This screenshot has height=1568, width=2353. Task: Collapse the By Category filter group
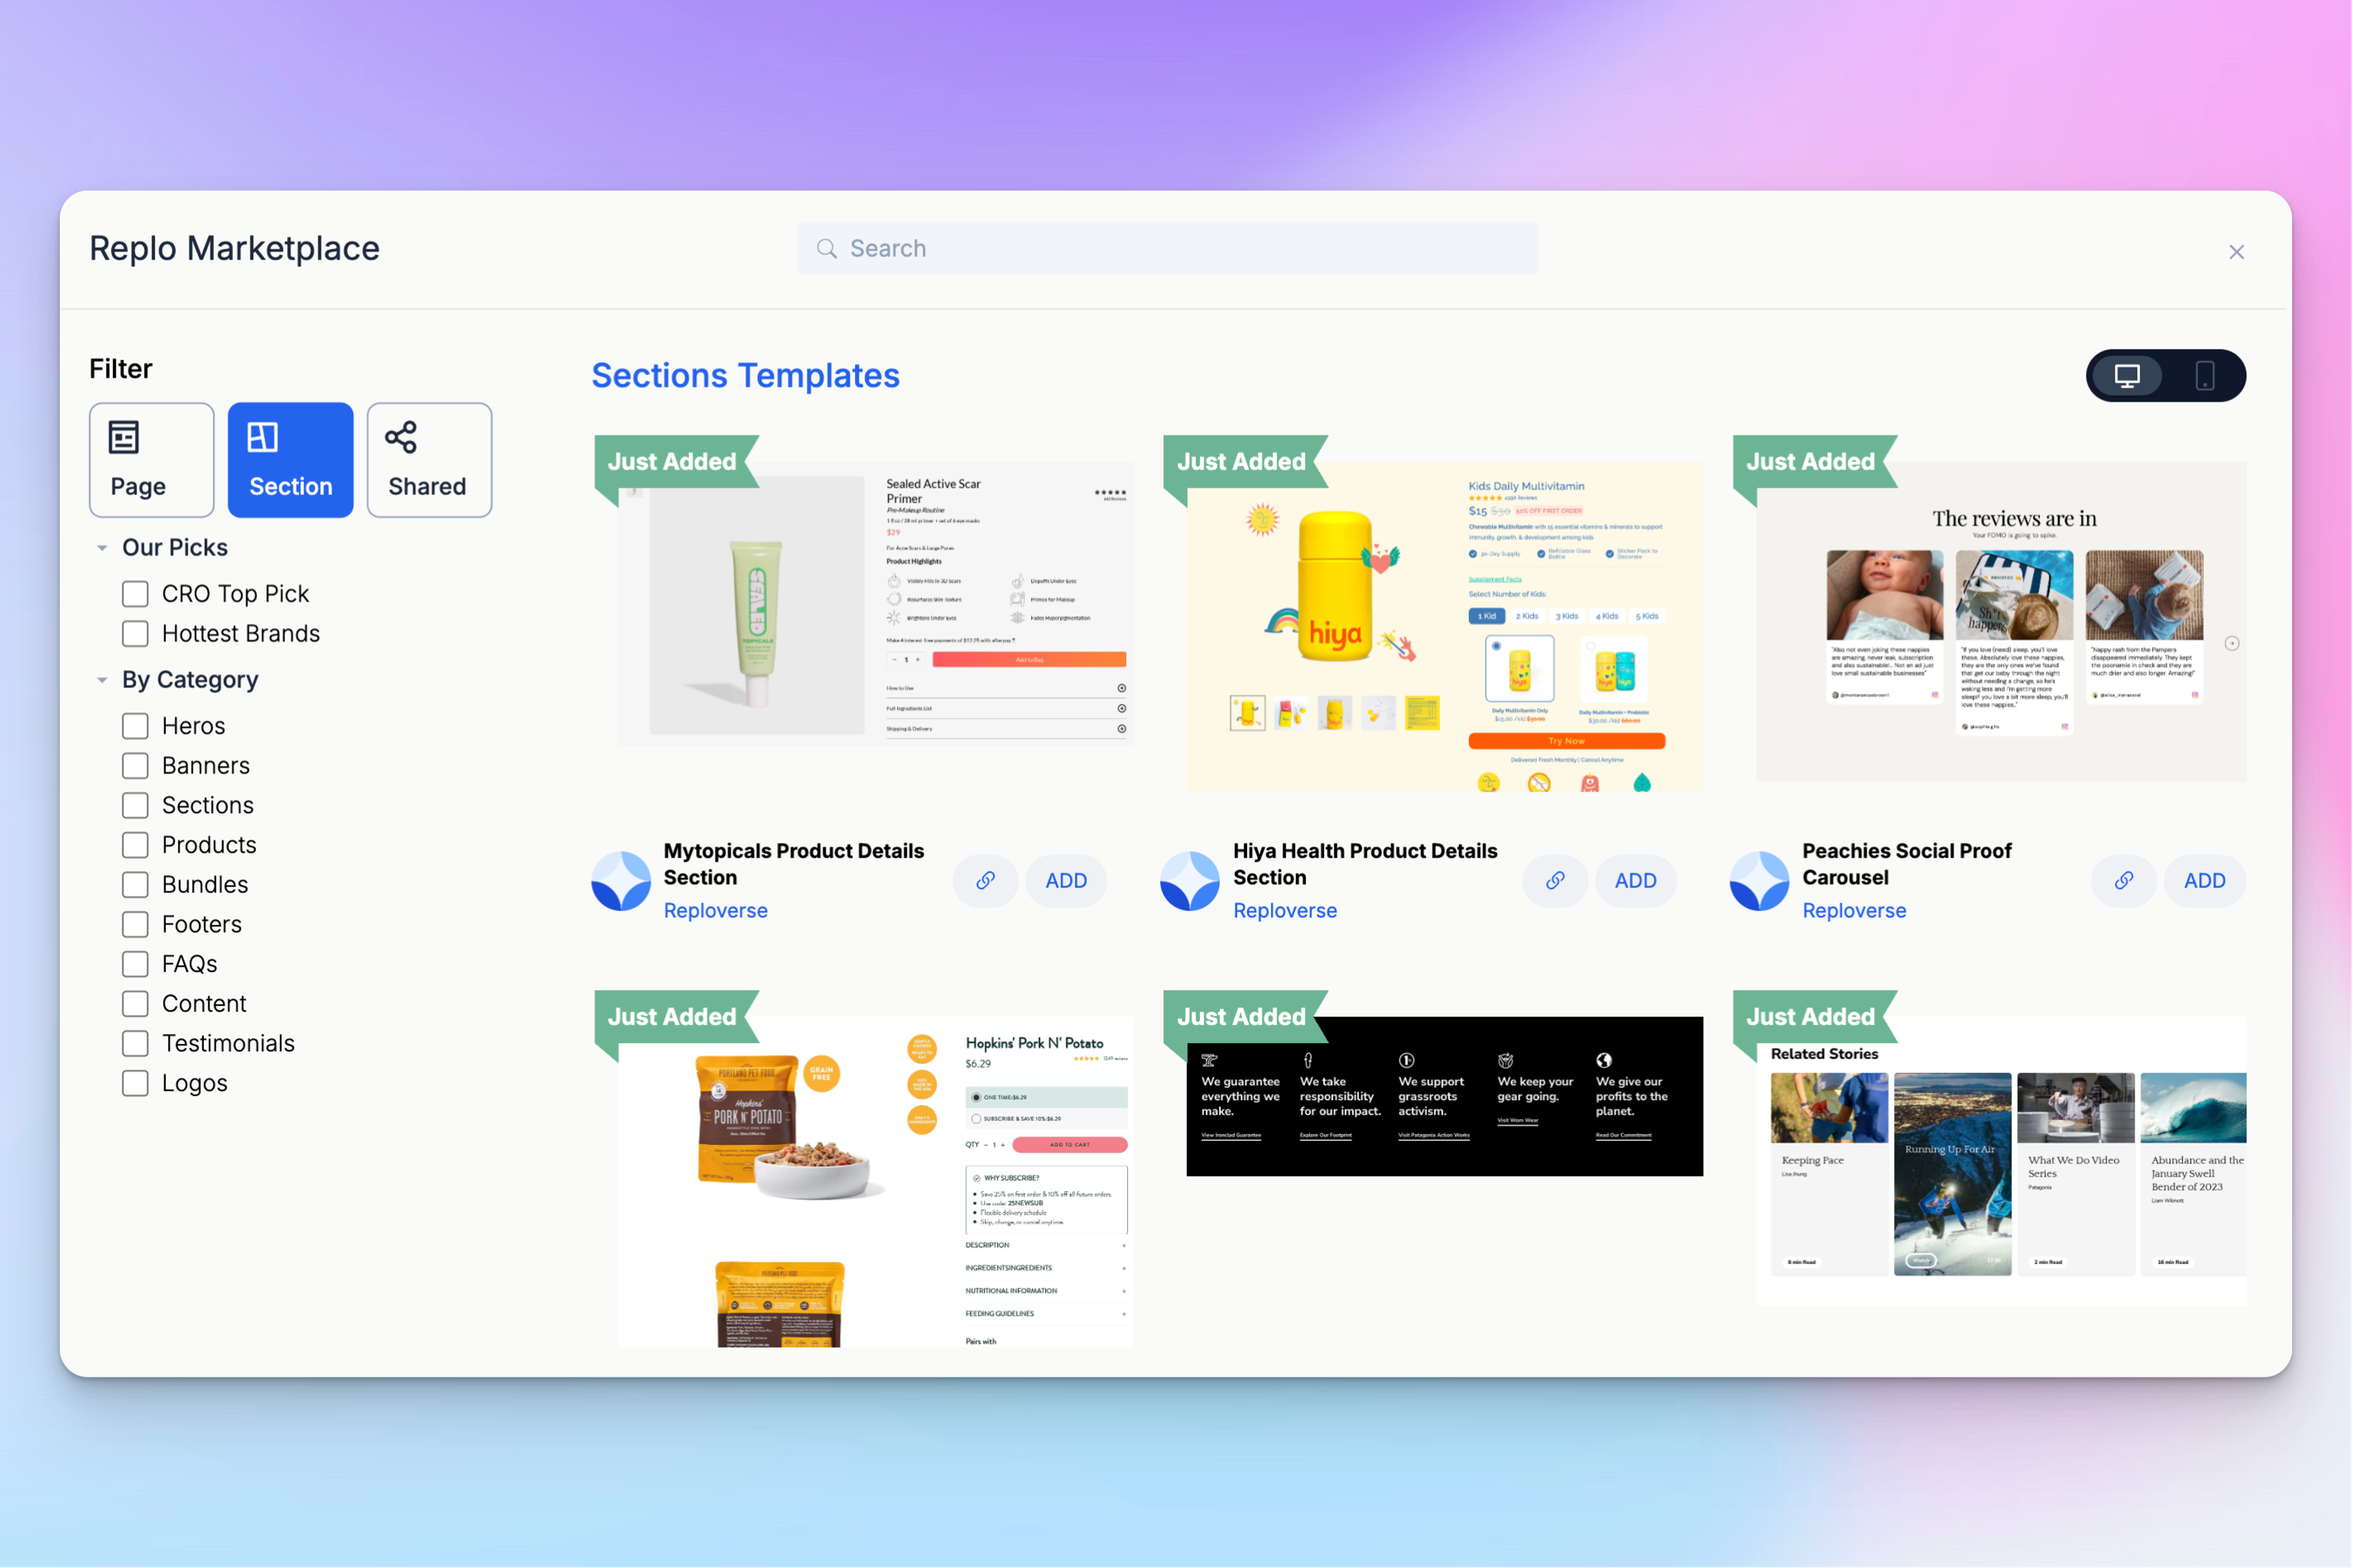(102, 680)
